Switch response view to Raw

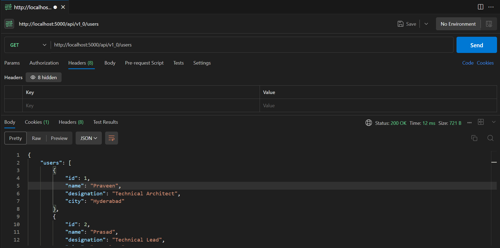36,138
